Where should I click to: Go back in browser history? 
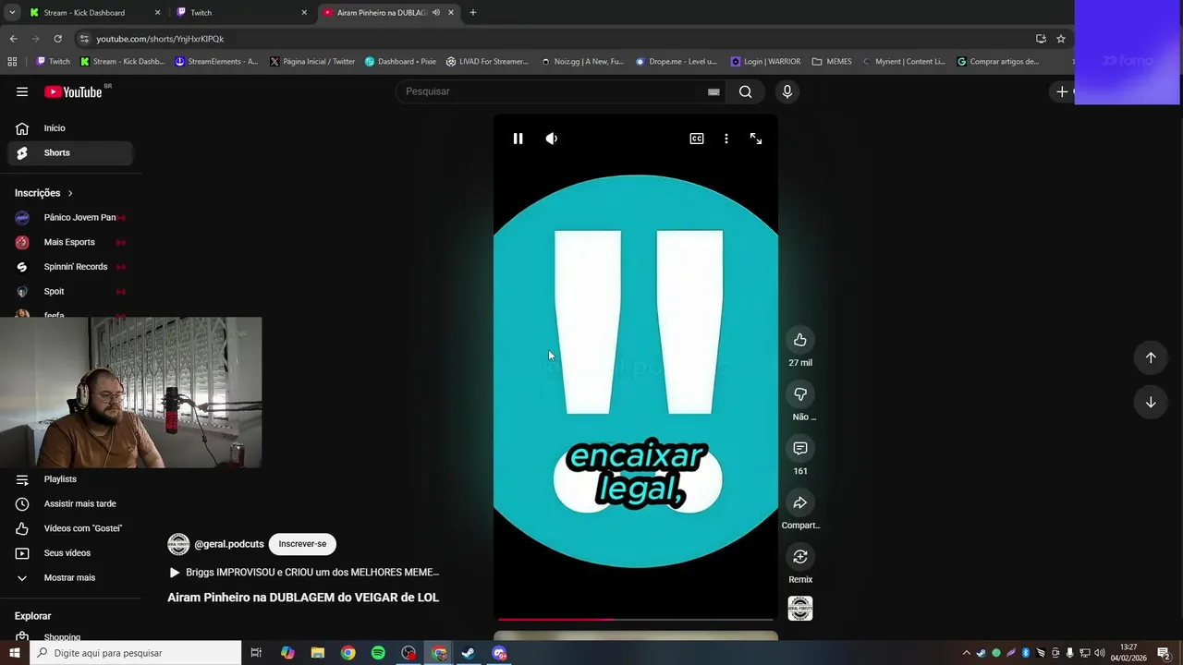[13, 39]
